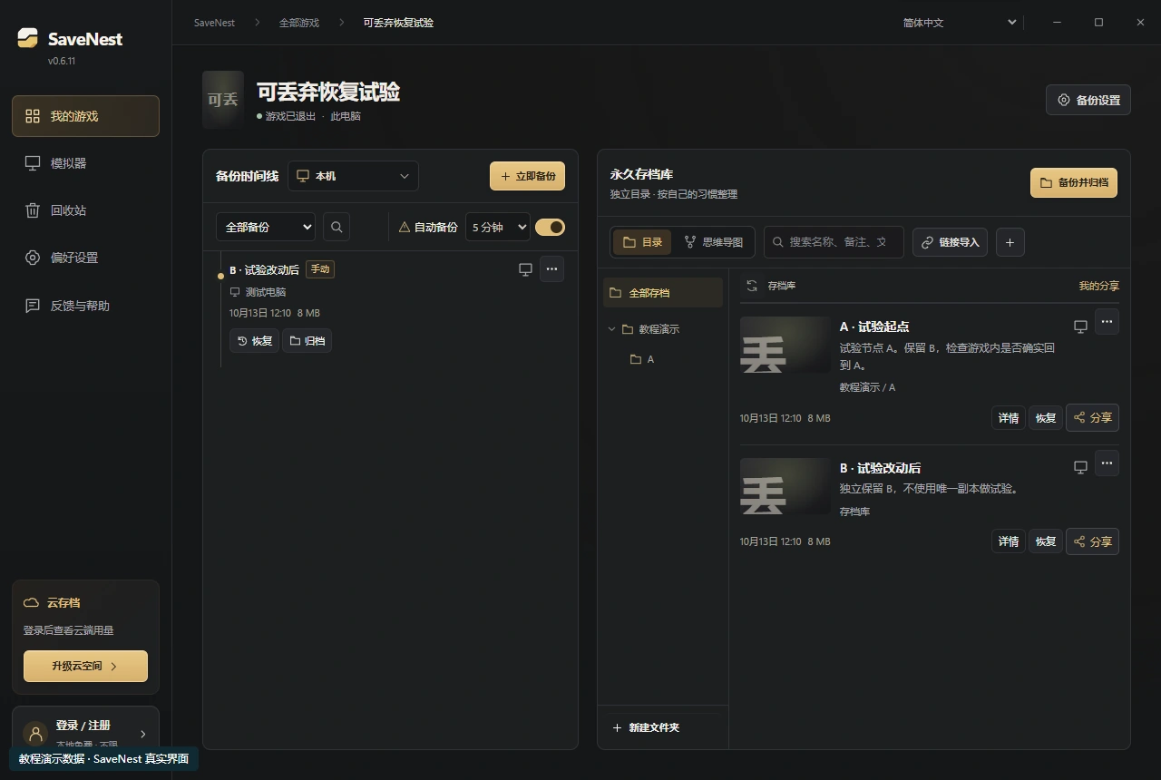
Task: Click the A · 试验起点 thumbnail
Action: [x=785, y=345]
